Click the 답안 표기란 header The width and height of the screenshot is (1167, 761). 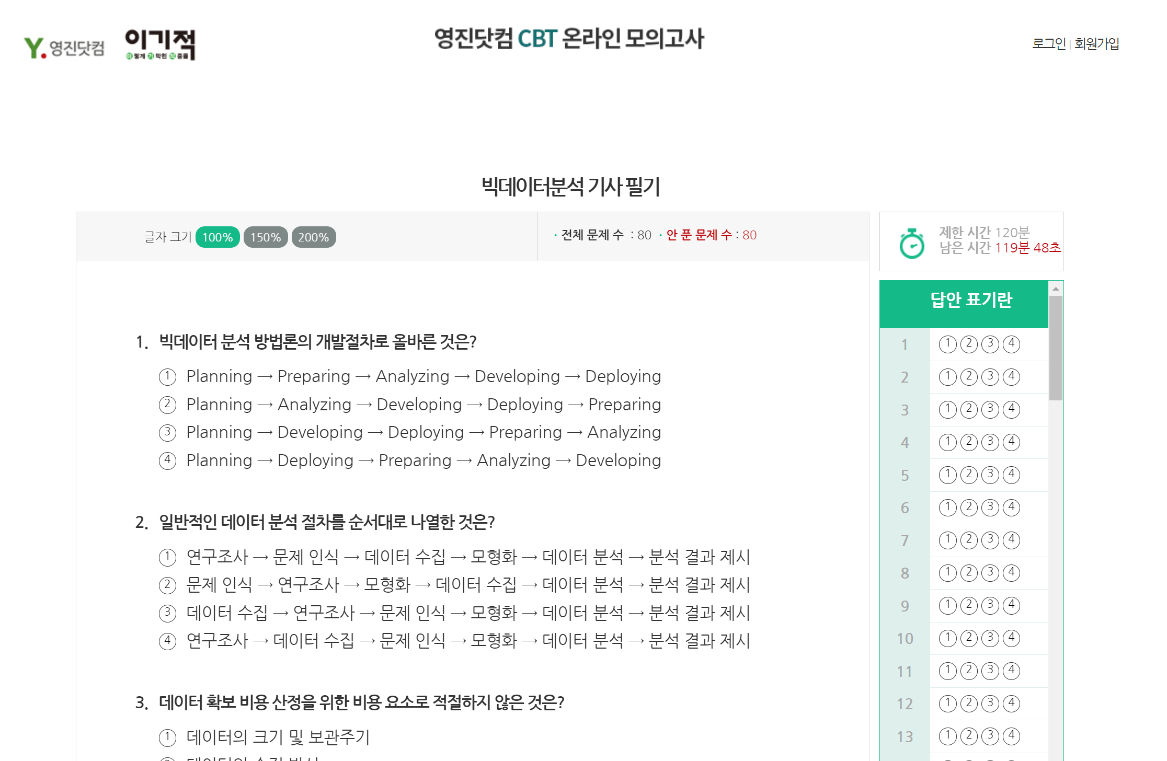971,300
